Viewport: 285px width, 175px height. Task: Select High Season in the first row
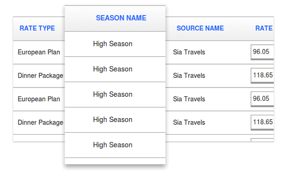[113, 44]
